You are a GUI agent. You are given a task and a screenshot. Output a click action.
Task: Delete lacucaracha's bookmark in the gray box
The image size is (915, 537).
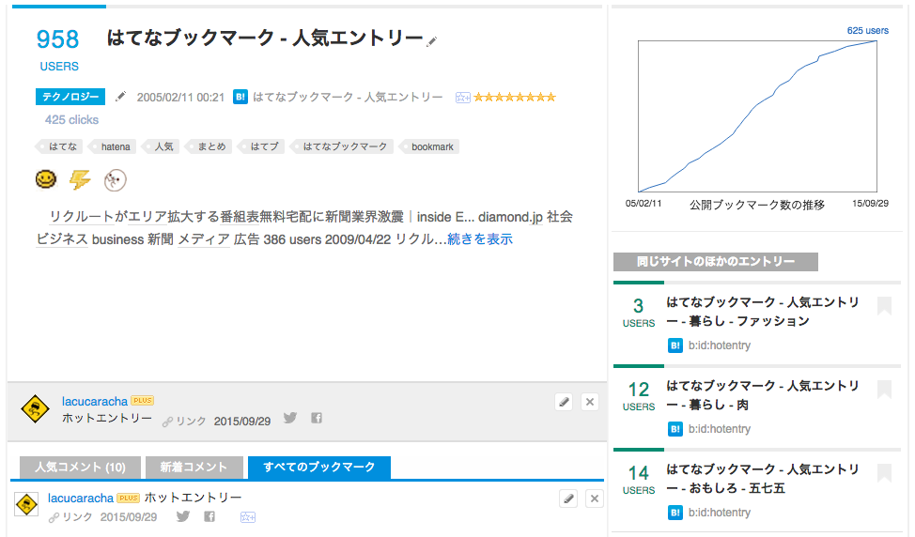click(590, 402)
